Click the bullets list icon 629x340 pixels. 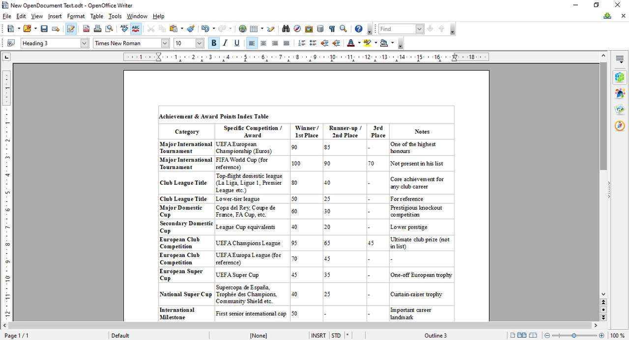[313, 43]
